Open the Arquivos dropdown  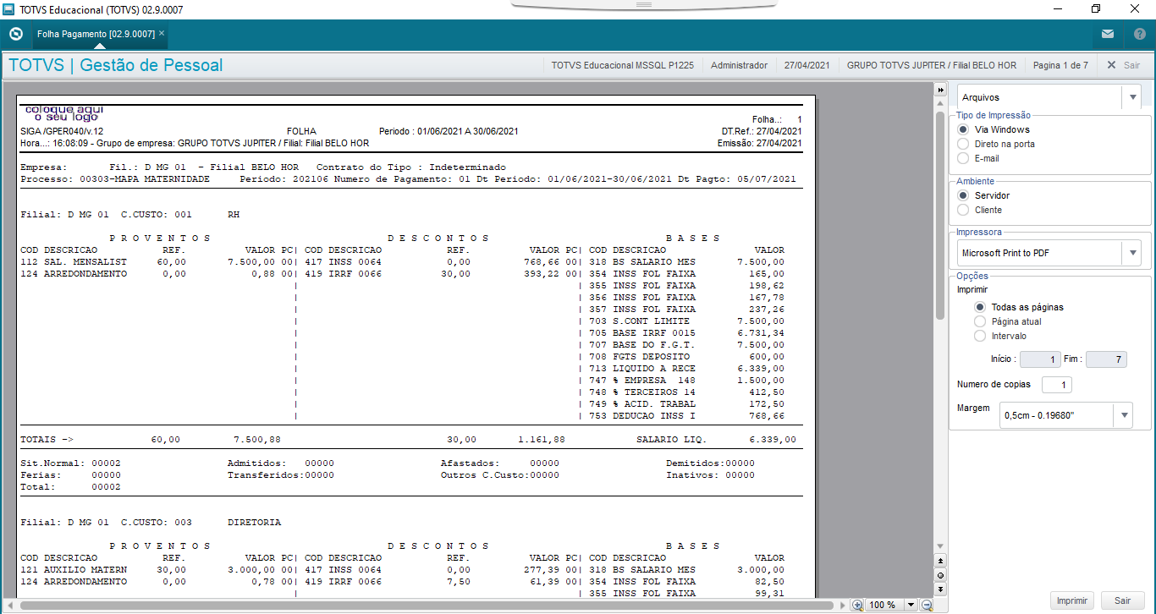pyautogui.click(x=1049, y=97)
